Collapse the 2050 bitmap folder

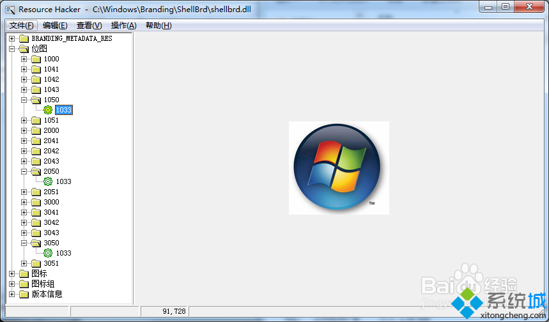[24, 171]
